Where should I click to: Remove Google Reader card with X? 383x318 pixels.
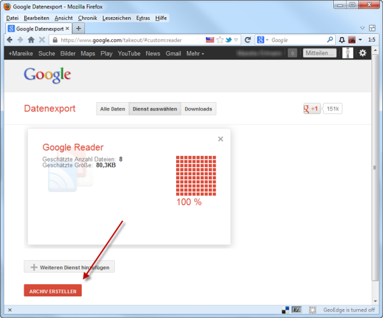[221, 139]
